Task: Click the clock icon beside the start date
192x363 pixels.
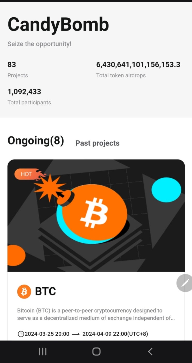Action: point(21,334)
